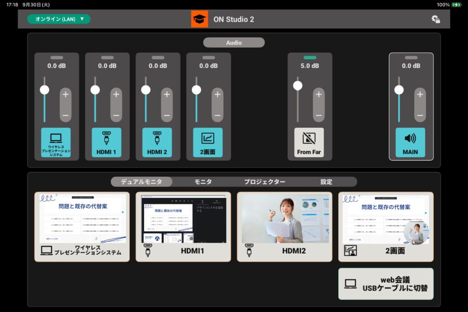Open the オンライン (LAN) connection dropdown
Screen dimensions: 468x312
pos(59,19)
